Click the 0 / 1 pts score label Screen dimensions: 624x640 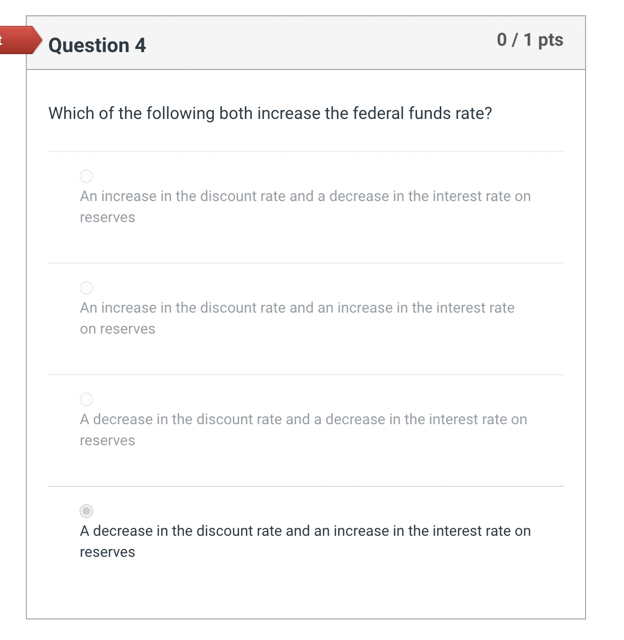click(x=530, y=39)
